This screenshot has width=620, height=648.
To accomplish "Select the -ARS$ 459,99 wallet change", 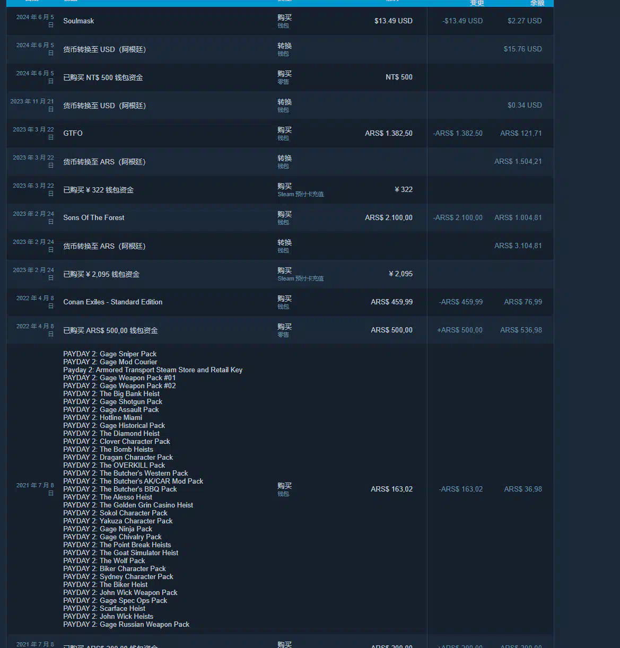I will click(x=461, y=302).
